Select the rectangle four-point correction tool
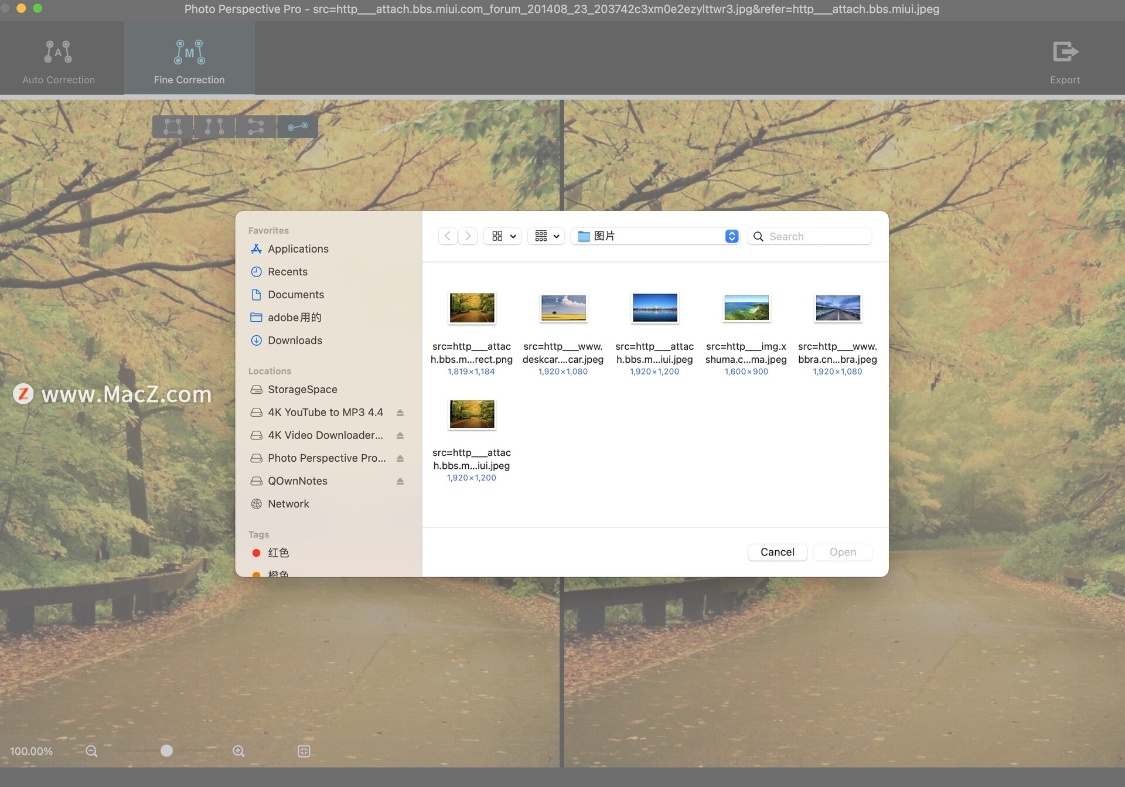Viewport: 1125px width, 787px height. click(x=173, y=126)
